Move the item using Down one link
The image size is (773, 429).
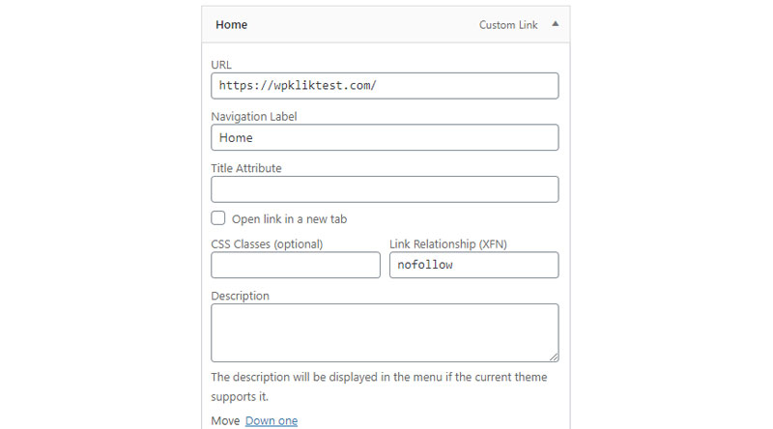[x=272, y=420]
